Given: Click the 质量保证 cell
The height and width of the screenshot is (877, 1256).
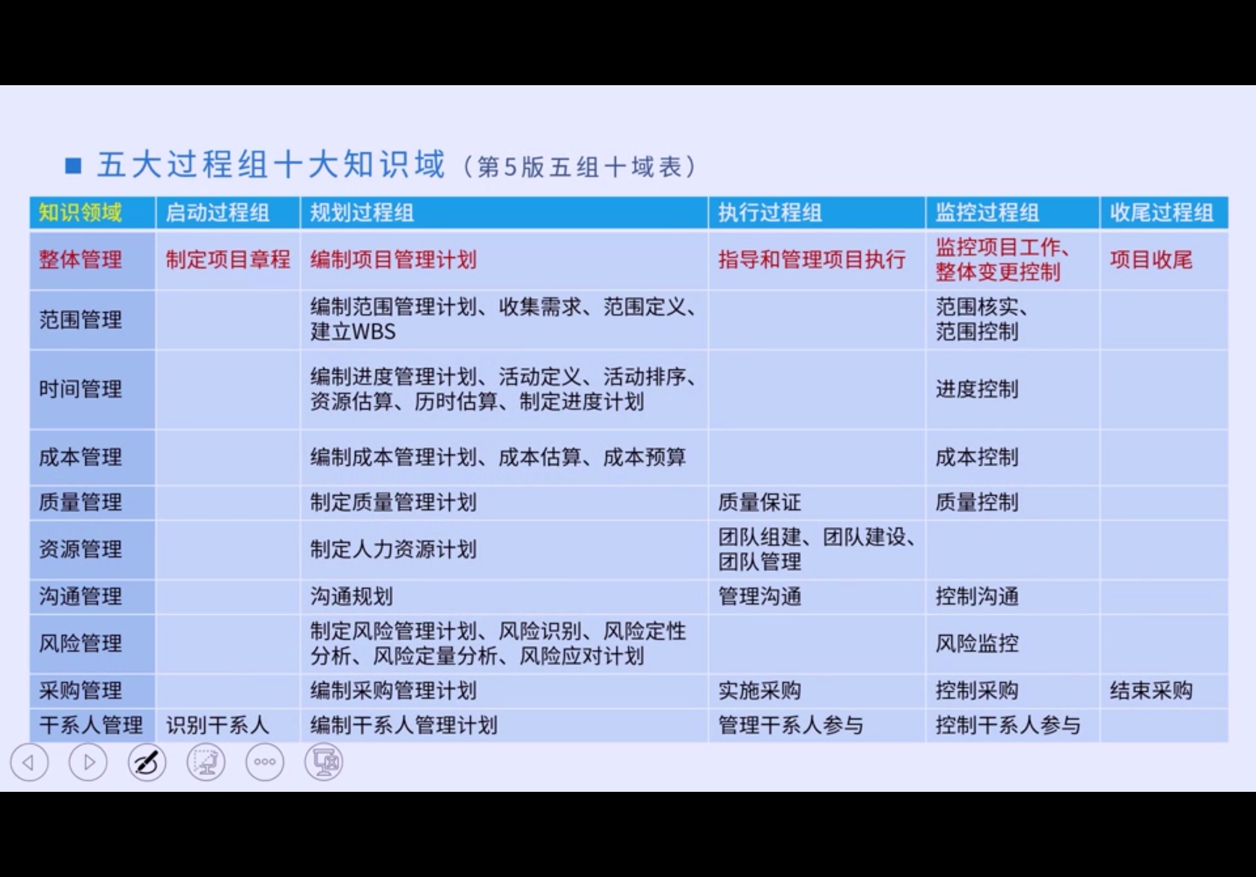Looking at the screenshot, I should [759, 502].
